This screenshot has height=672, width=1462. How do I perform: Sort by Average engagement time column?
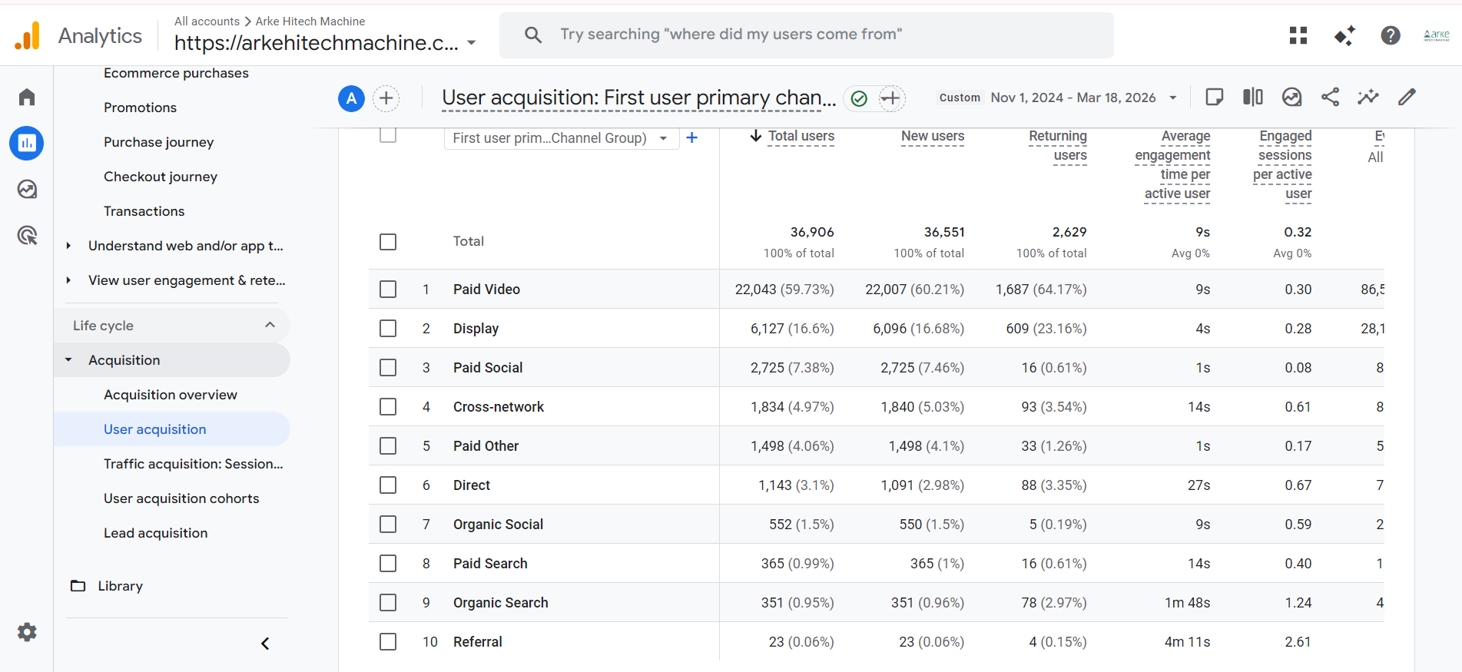click(x=1173, y=165)
